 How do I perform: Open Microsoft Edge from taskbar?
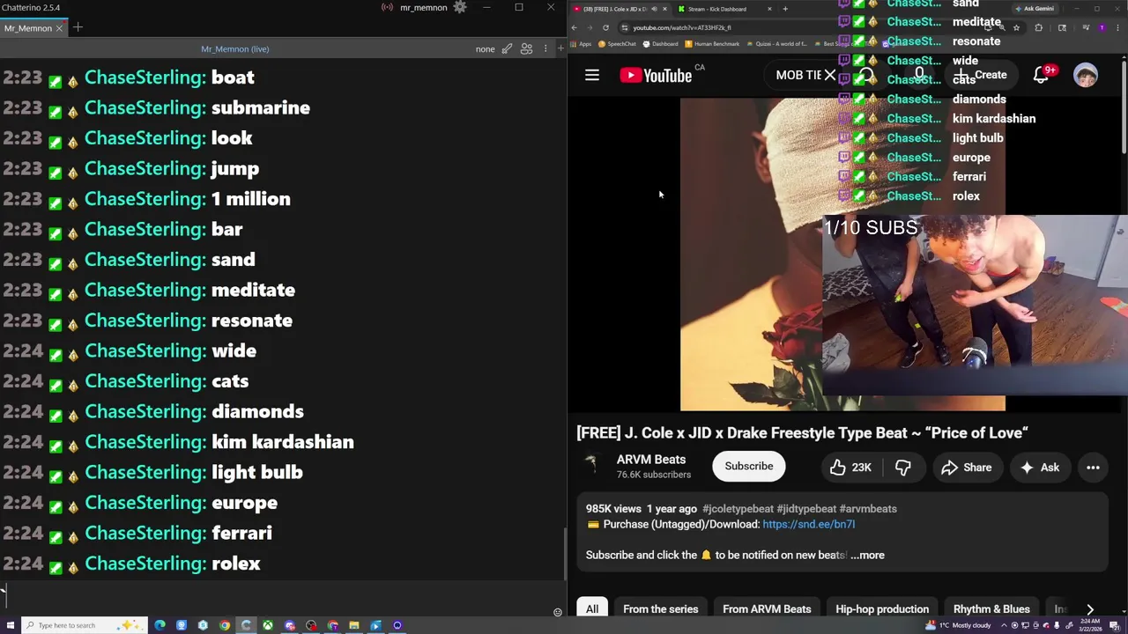click(x=160, y=625)
